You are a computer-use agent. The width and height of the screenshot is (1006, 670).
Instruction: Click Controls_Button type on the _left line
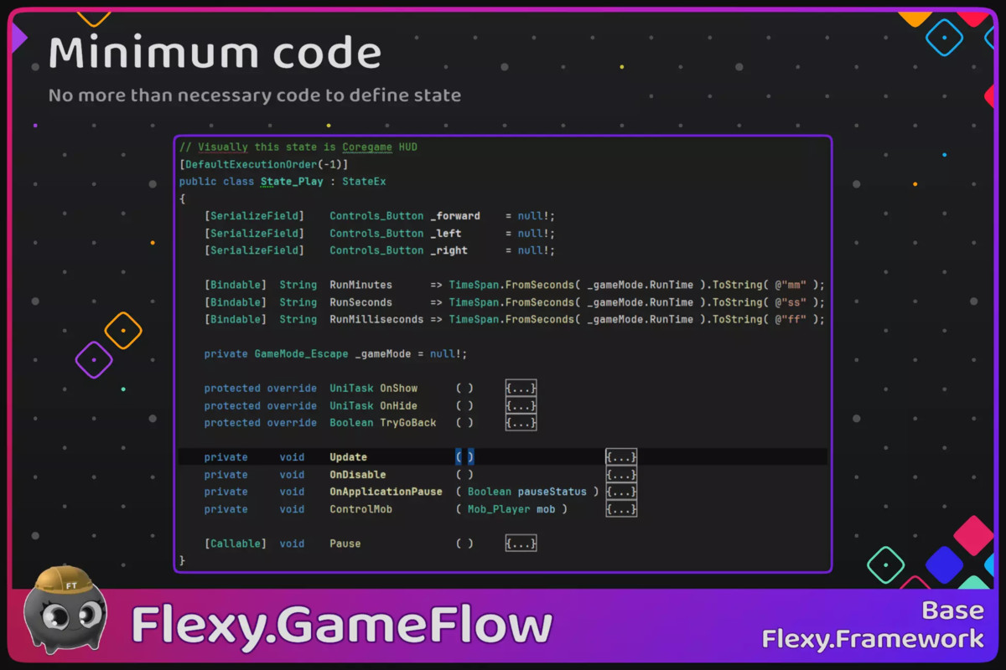(x=376, y=234)
